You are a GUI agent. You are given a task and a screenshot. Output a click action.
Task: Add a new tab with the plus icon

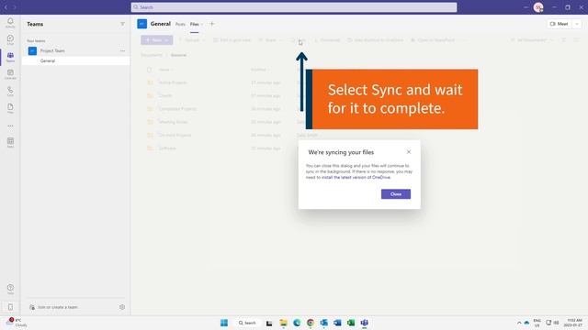click(x=212, y=24)
